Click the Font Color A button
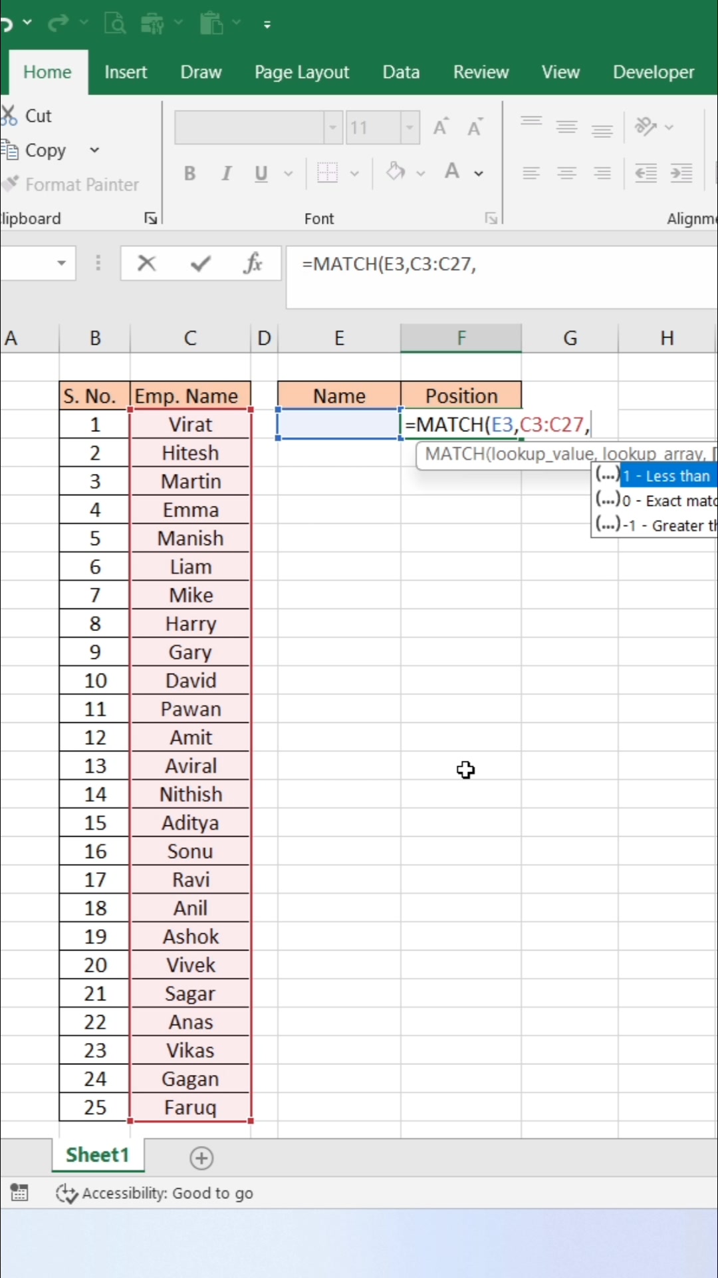 tap(453, 172)
